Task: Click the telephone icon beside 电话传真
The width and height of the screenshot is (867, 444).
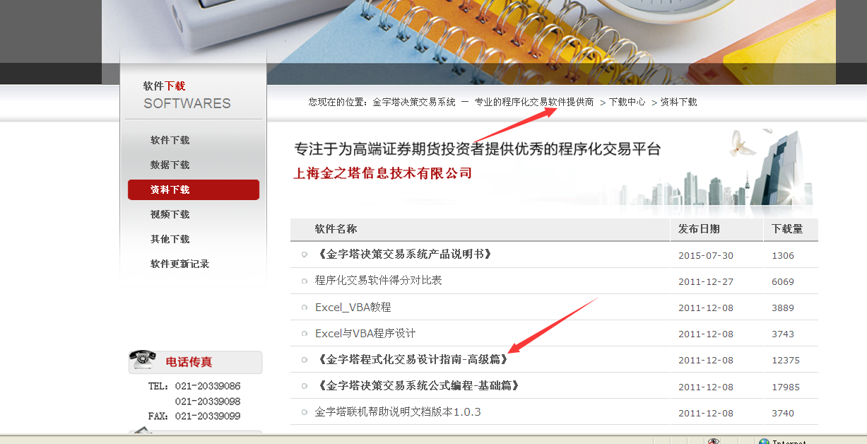Action: (x=143, y=359)
